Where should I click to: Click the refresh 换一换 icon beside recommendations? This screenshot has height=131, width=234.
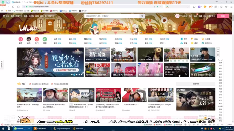(218, 52)
